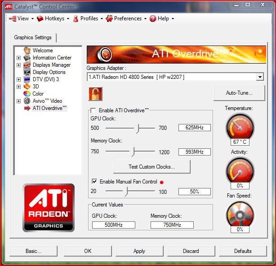Click the Temperature gauge dial
Viewport: 276px width, 266px height.
coord(240,127)
